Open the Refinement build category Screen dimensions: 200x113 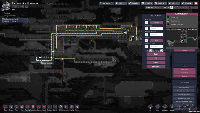point(38,107)
